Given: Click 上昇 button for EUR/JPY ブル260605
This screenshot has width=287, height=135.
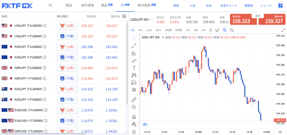Looking at the screenshot, I should pyautogui.click(x=67, y=47).
